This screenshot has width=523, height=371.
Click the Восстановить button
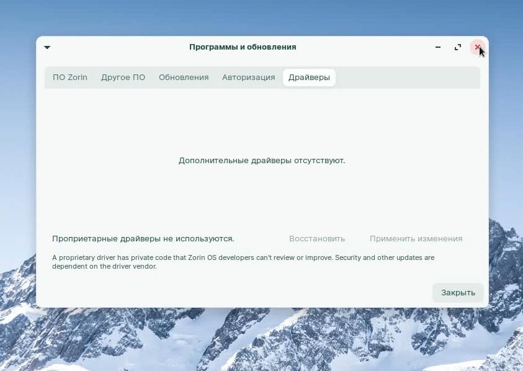(317, 239)
